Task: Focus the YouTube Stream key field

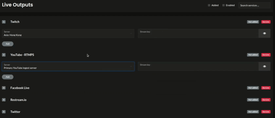Action: (x=198, y=66)
